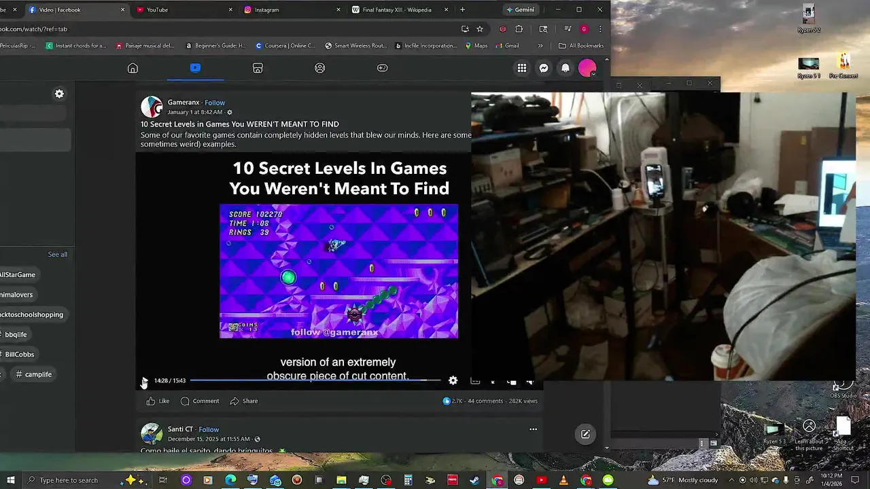
Task: Open Santi CT post options menu
Action: (533, 429)
